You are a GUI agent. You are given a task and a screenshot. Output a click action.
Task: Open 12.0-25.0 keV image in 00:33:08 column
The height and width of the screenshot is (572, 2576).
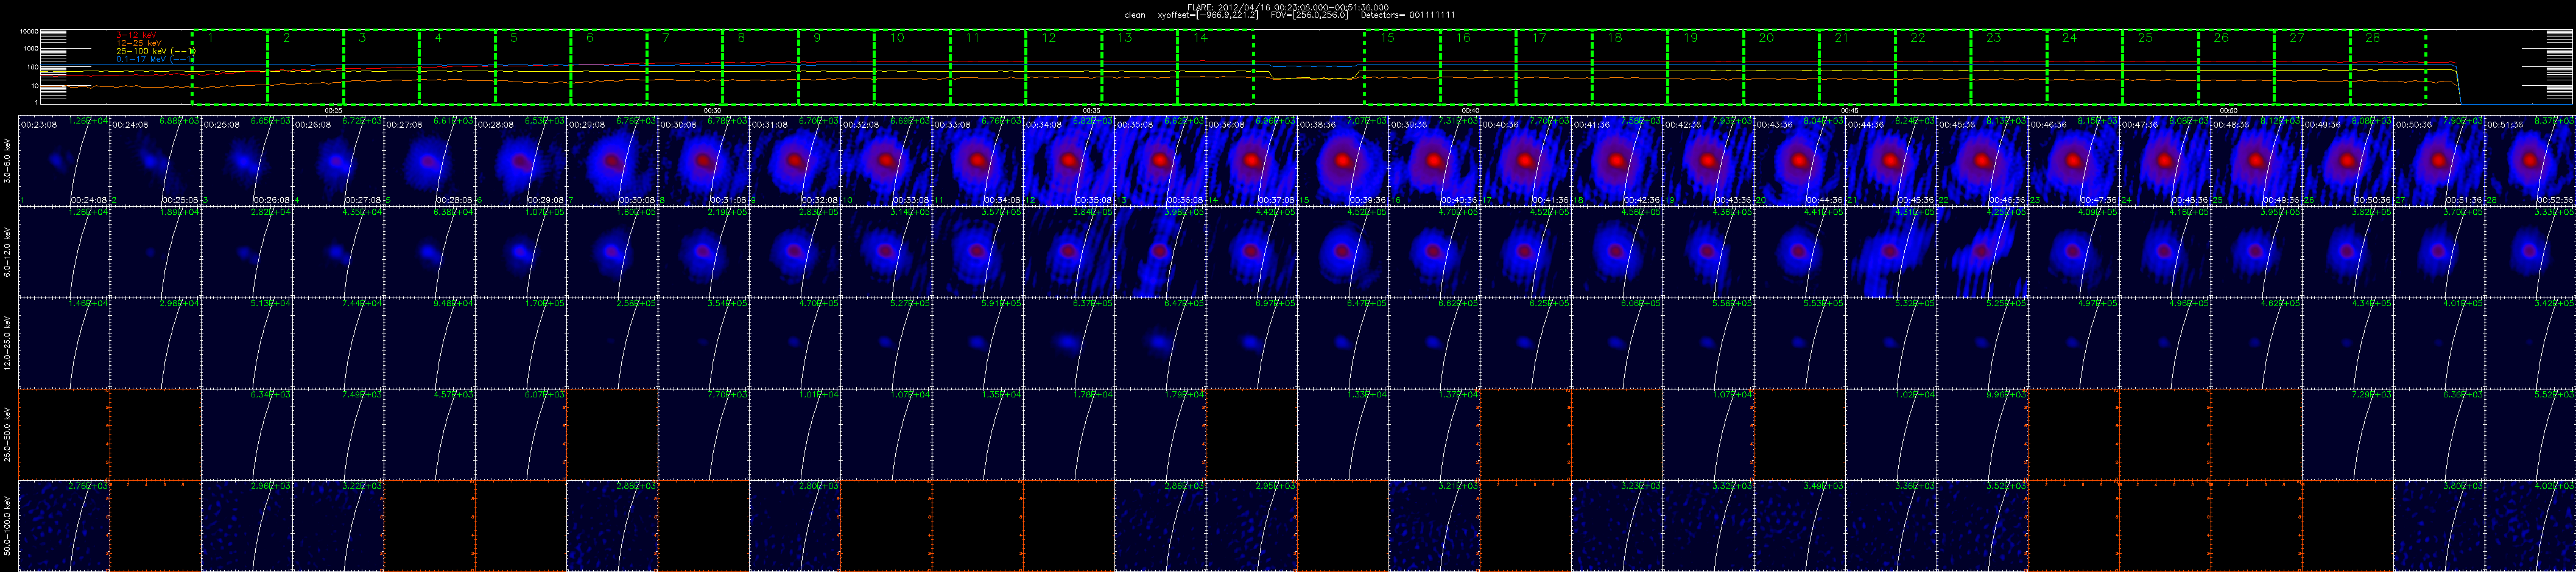pos(978,343)
